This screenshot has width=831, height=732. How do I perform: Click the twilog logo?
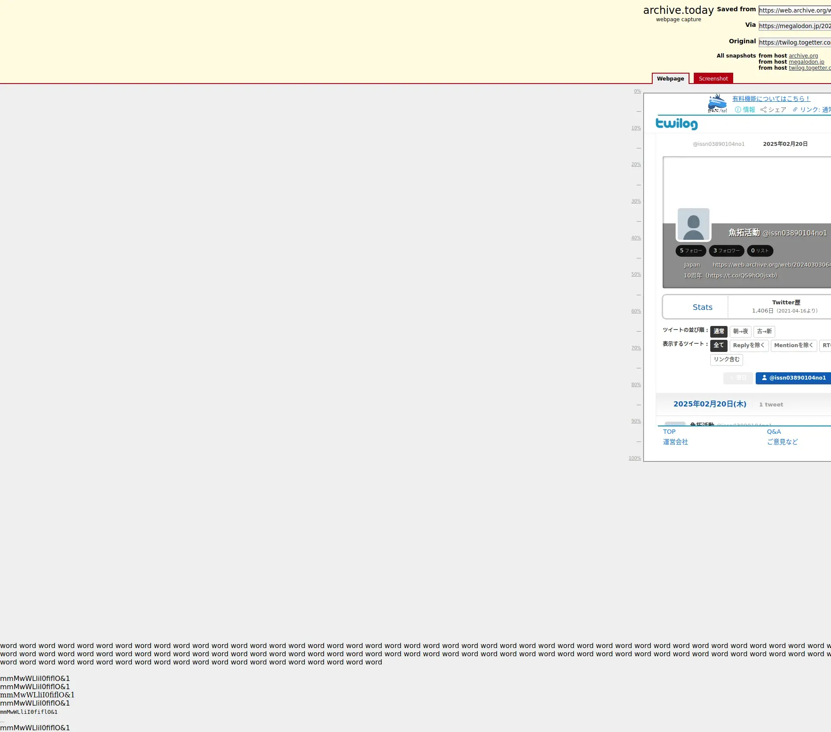676,124
